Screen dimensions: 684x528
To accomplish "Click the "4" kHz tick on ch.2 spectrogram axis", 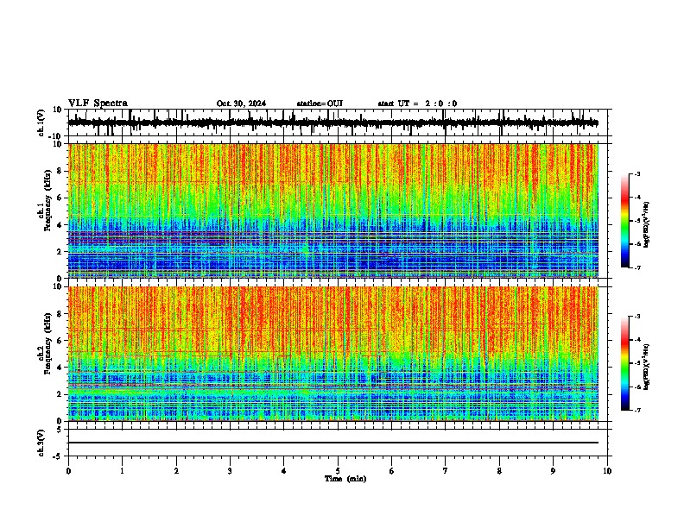I will [60, 368].
